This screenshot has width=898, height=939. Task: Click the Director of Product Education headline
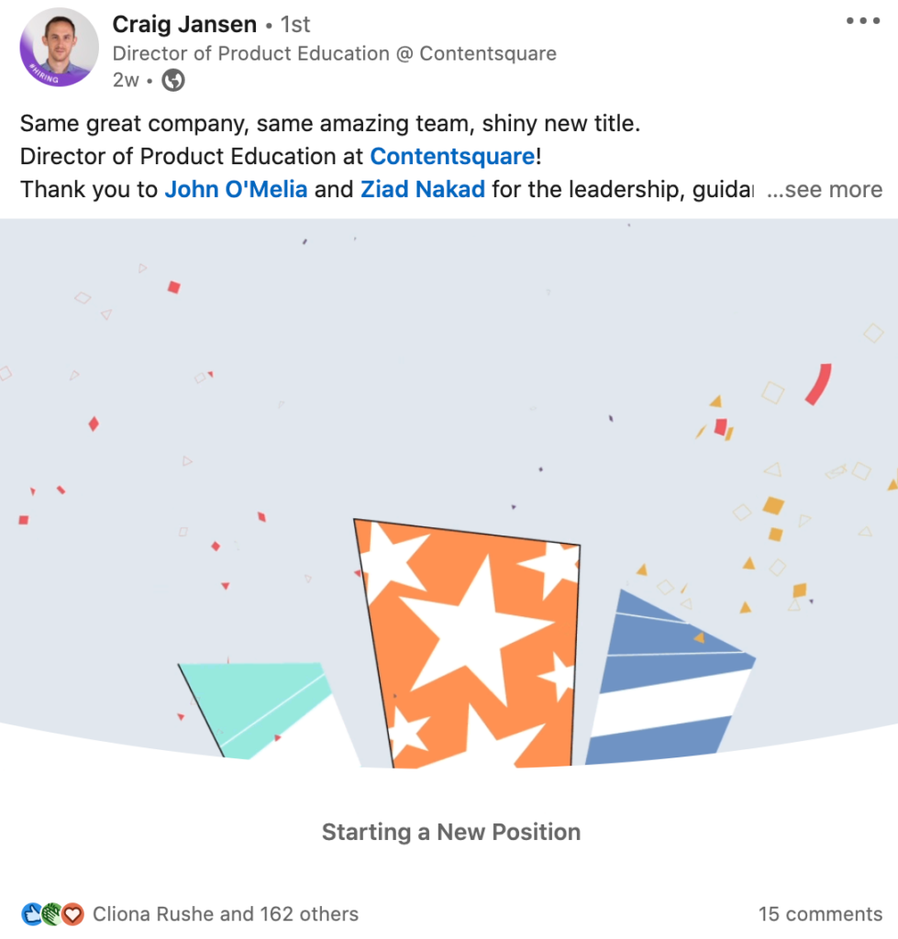335,53
